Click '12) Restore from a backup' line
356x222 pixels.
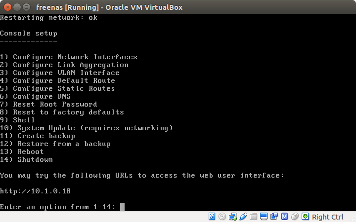(x=55, y=144)
